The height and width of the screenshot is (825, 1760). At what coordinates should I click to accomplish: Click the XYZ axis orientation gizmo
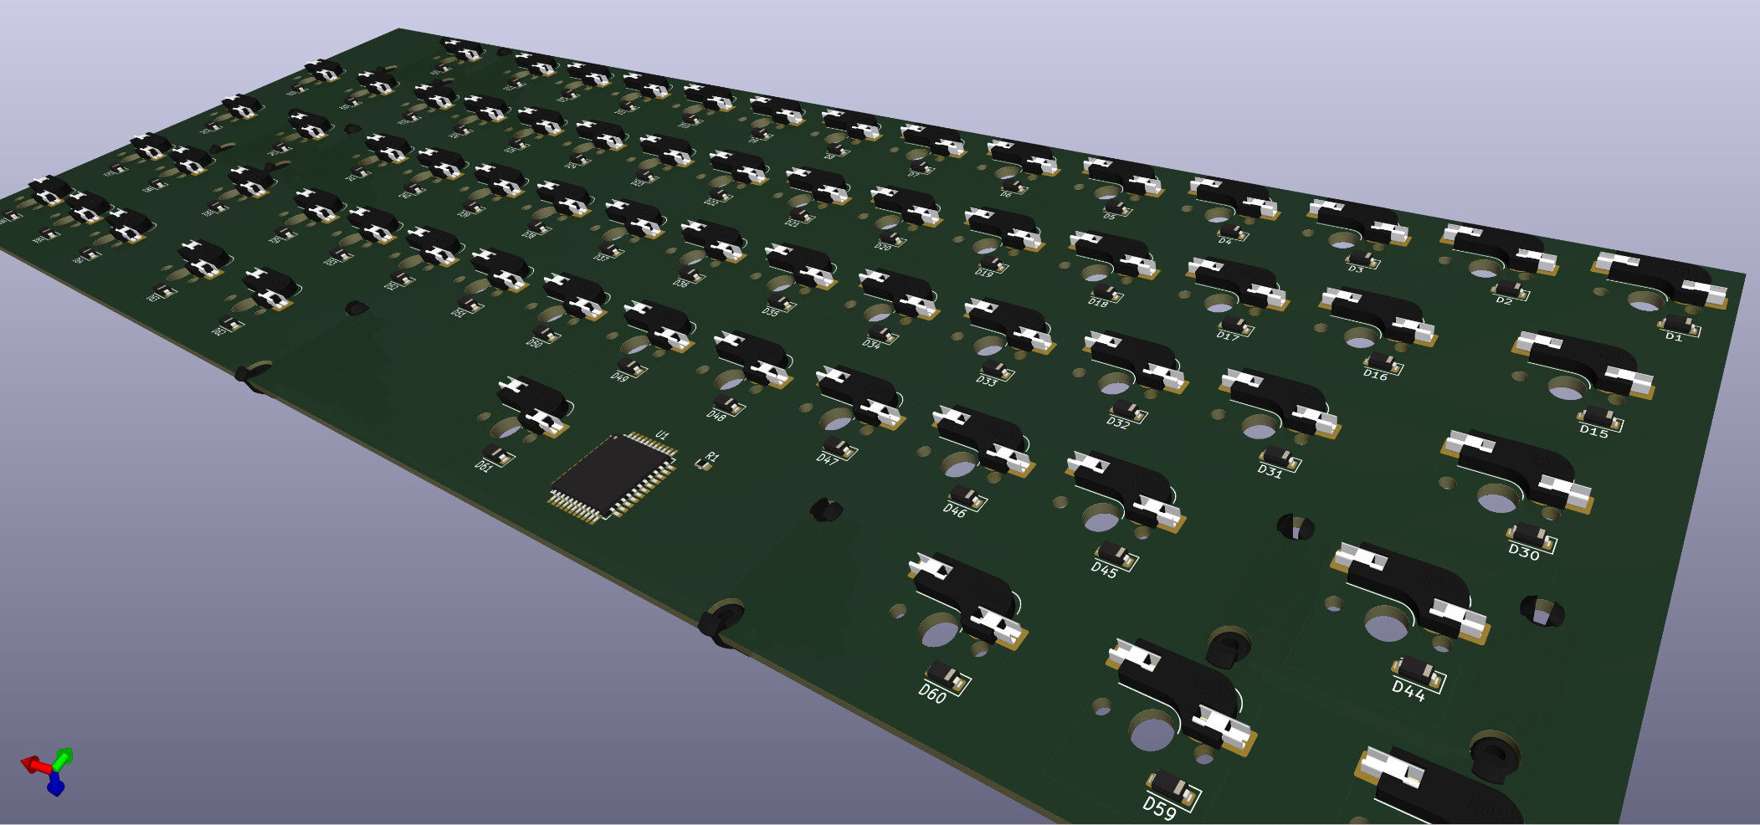tap(49, 771)
